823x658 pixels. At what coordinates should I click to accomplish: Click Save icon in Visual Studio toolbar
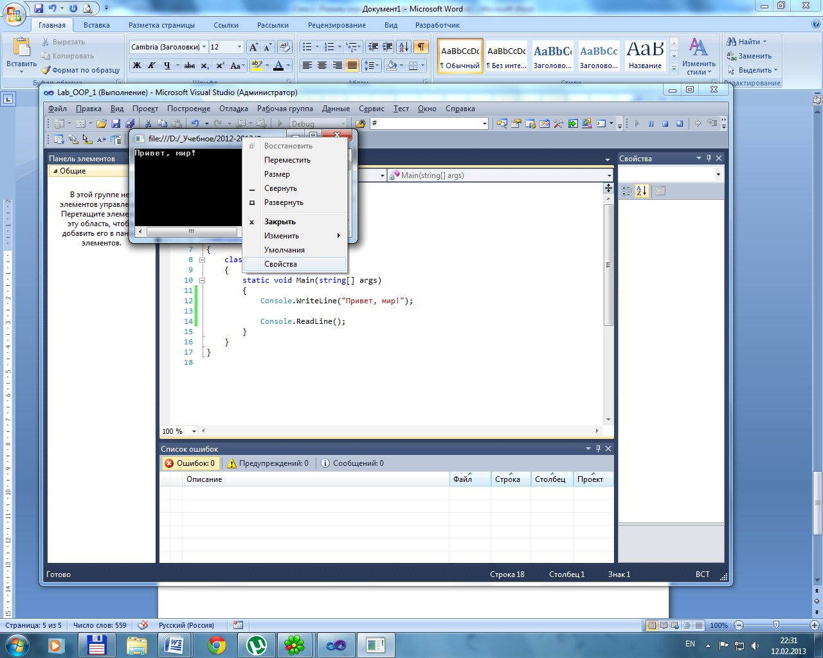click(116, 123)
